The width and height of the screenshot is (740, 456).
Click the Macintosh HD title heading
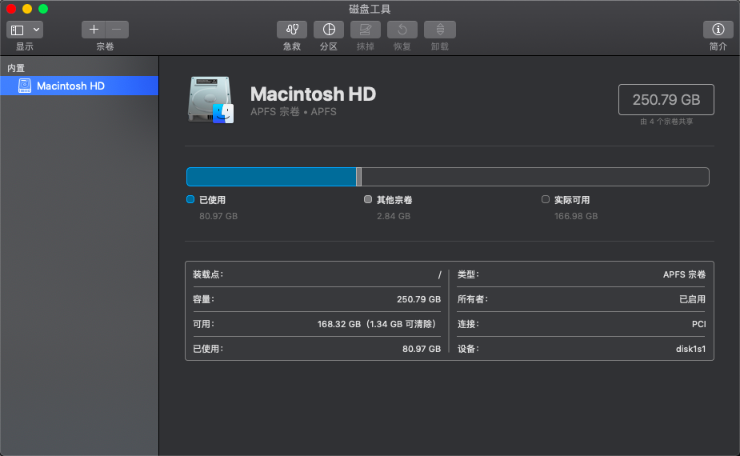click(313, 94)
